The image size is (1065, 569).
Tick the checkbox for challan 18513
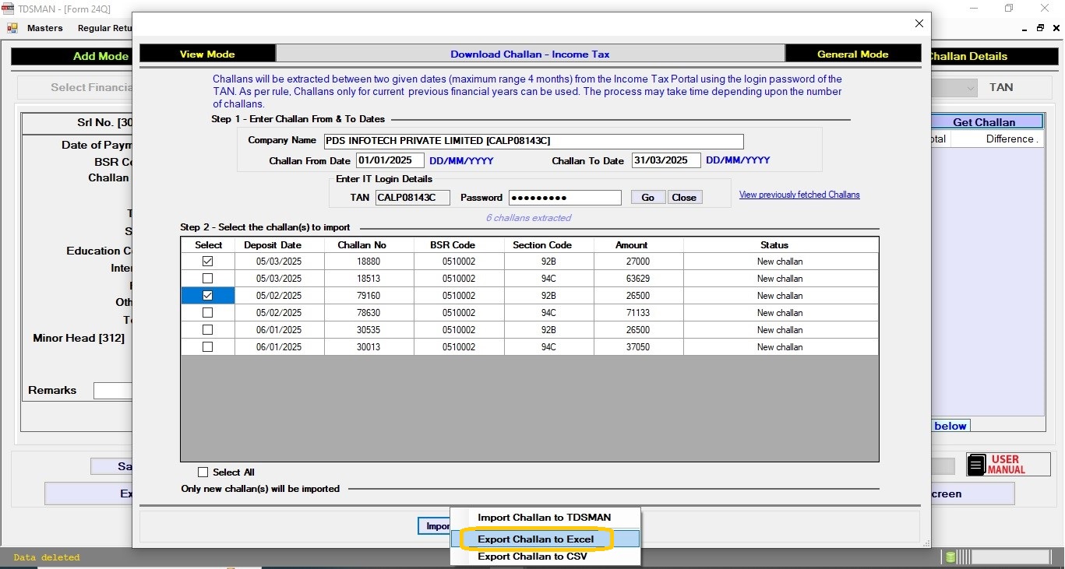click(207, 279)
